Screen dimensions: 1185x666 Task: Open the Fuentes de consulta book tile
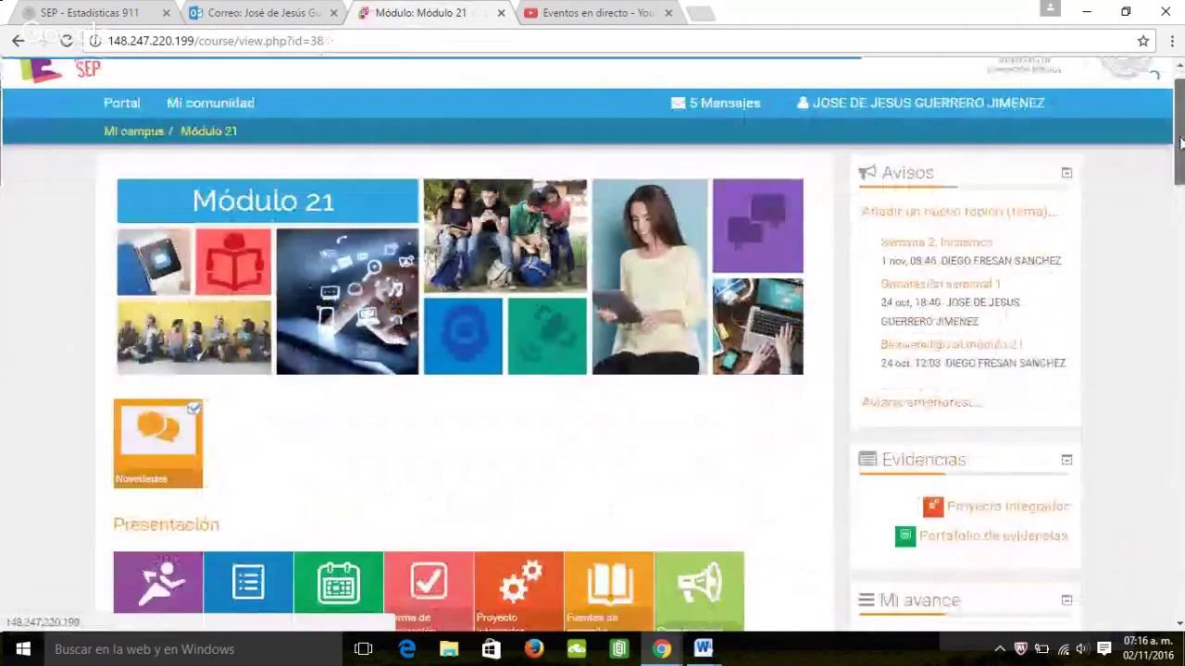[x=608, y=589]
